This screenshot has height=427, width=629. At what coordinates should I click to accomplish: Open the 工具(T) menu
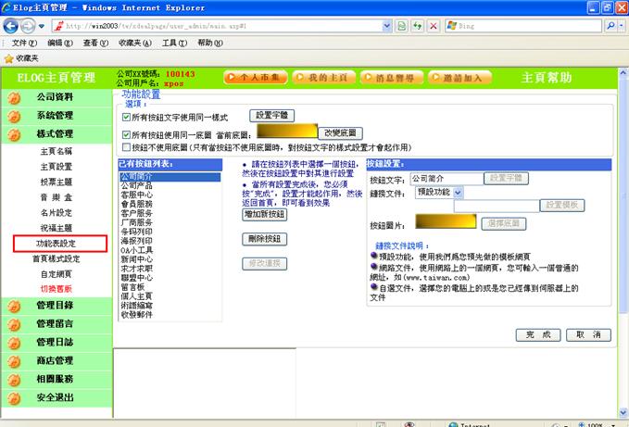click(x=174, y=43)
